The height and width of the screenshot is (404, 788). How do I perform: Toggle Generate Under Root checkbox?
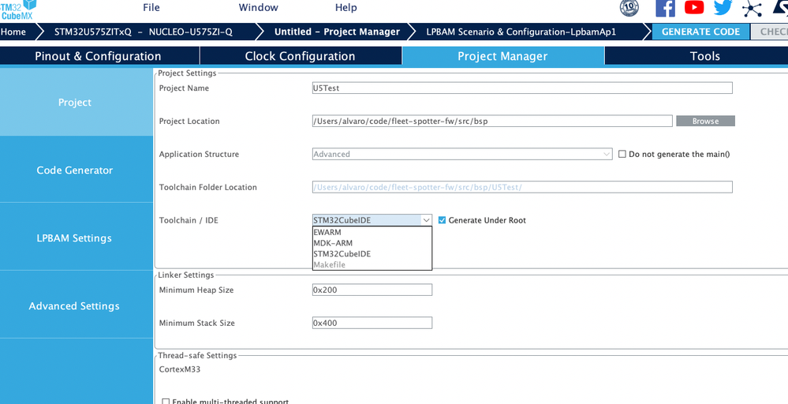click(x=443, y=220)
